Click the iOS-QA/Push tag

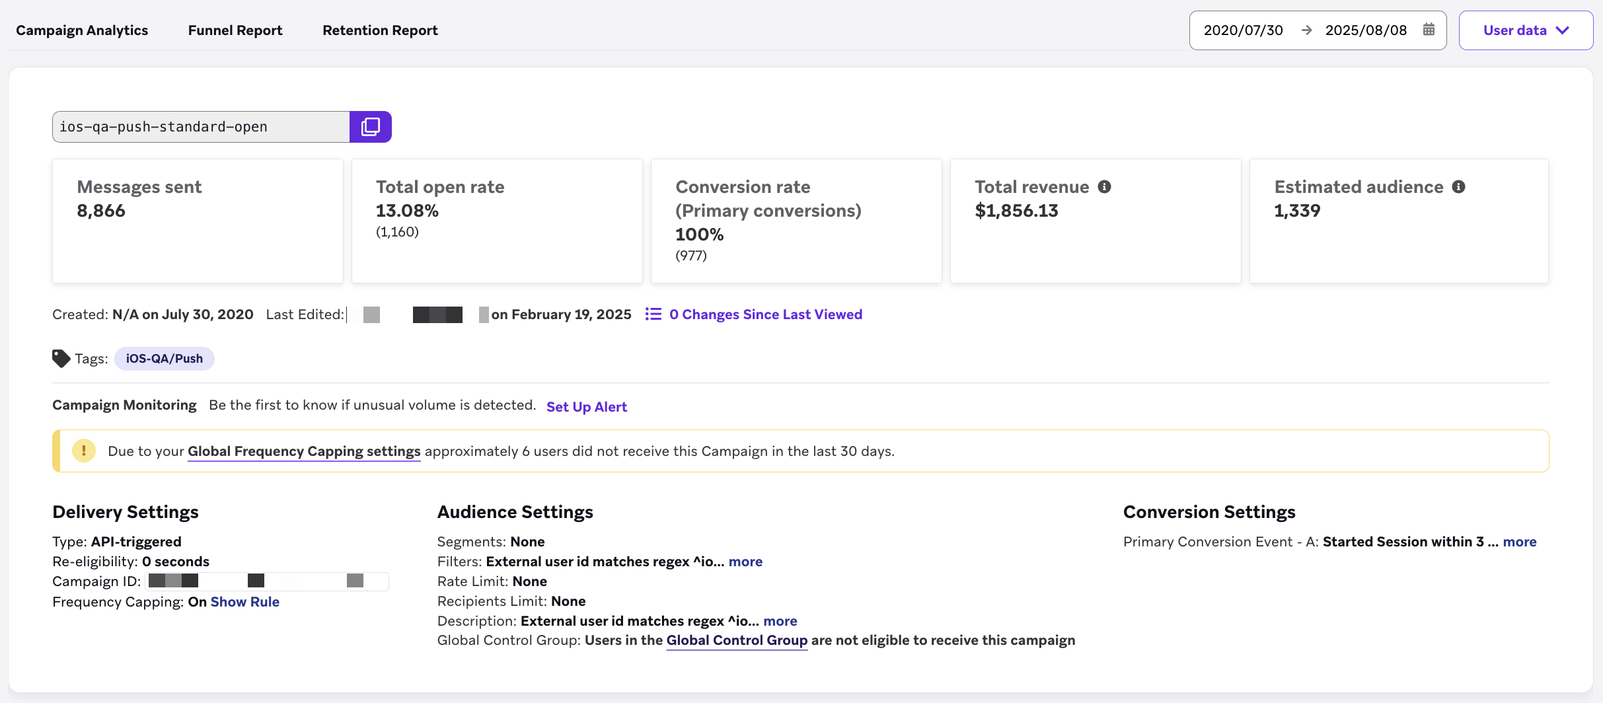[164, 359]
